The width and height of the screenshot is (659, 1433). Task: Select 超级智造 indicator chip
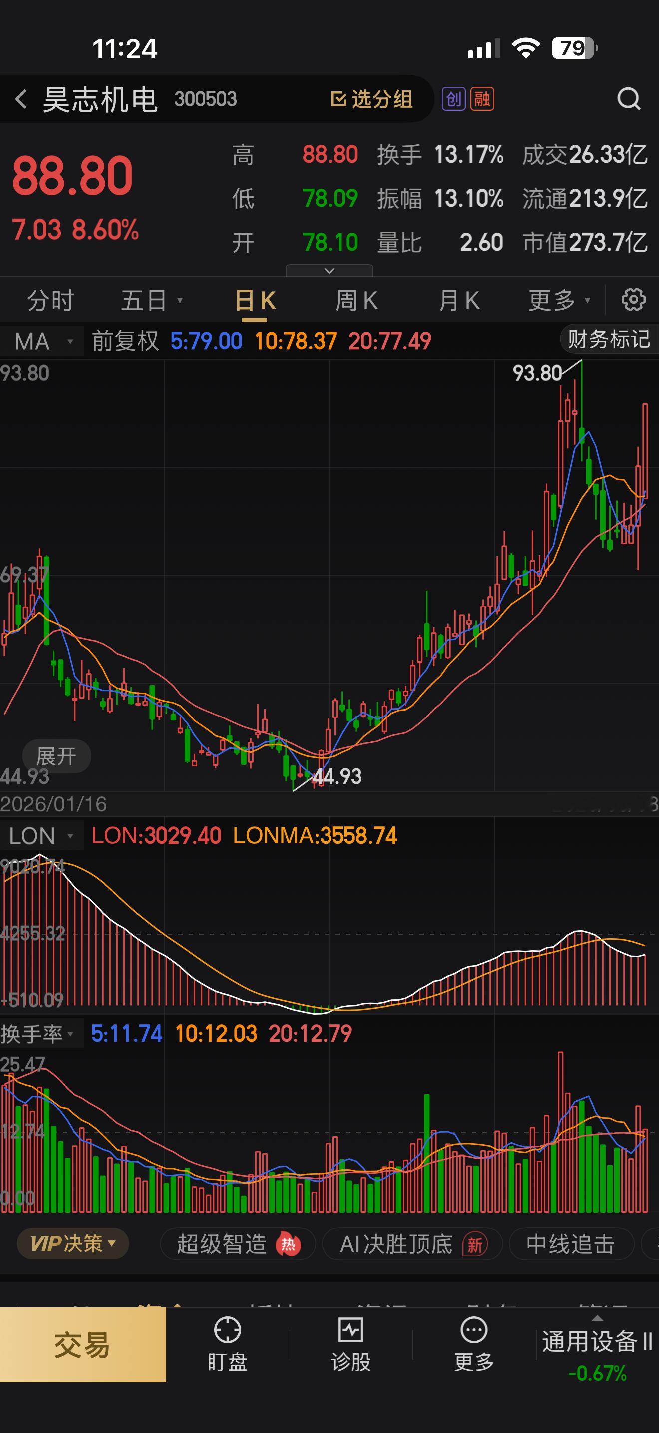238,1244
